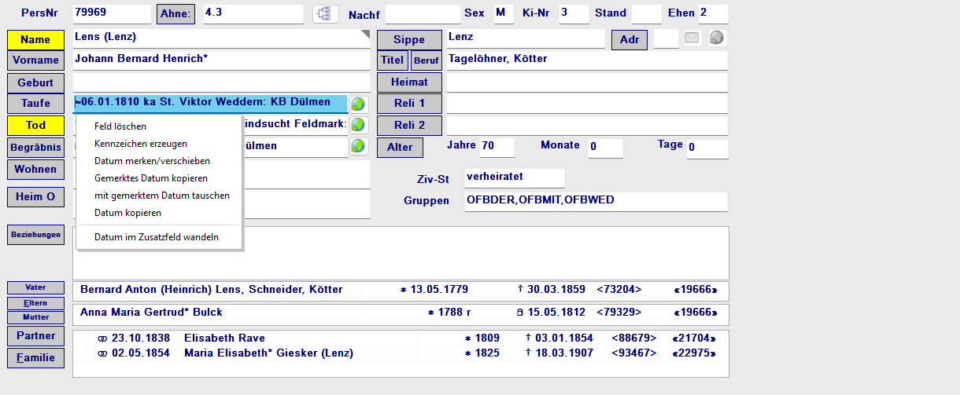Click the globe icon beside Tod field
Screen dimensions: 960x395
click(x=358, y=125)
